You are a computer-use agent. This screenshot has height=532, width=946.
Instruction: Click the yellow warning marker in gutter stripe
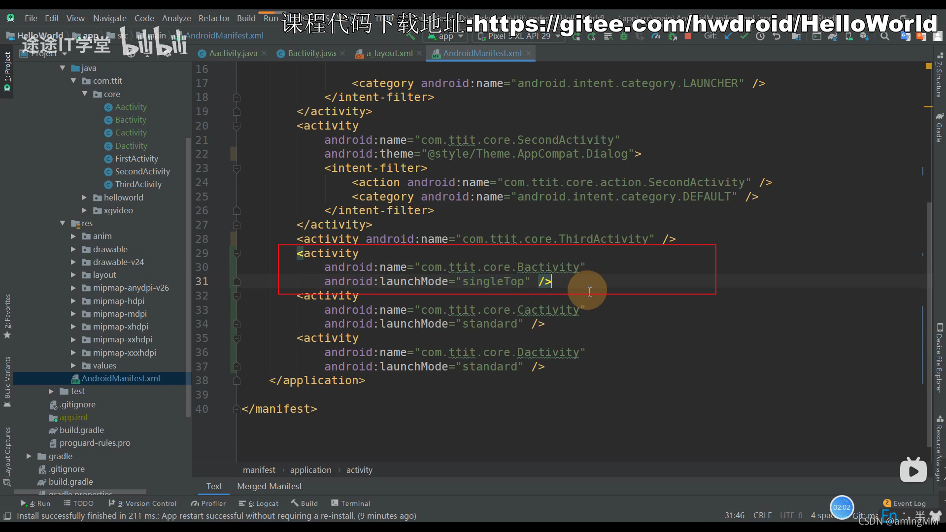point(928,66)
